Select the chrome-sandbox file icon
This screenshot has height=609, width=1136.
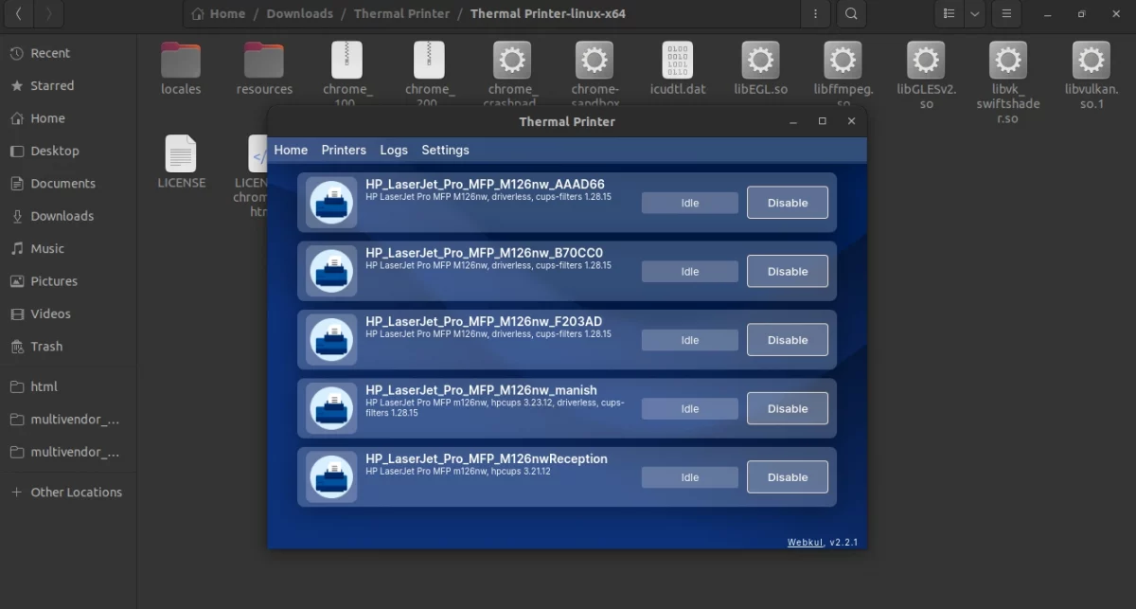pos(595,60)
